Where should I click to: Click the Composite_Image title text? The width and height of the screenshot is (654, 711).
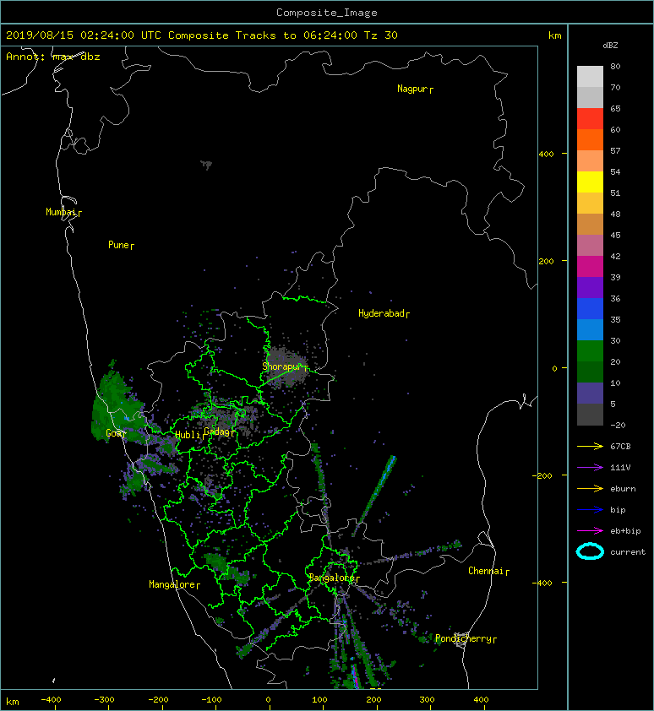[x=327, y=13]
